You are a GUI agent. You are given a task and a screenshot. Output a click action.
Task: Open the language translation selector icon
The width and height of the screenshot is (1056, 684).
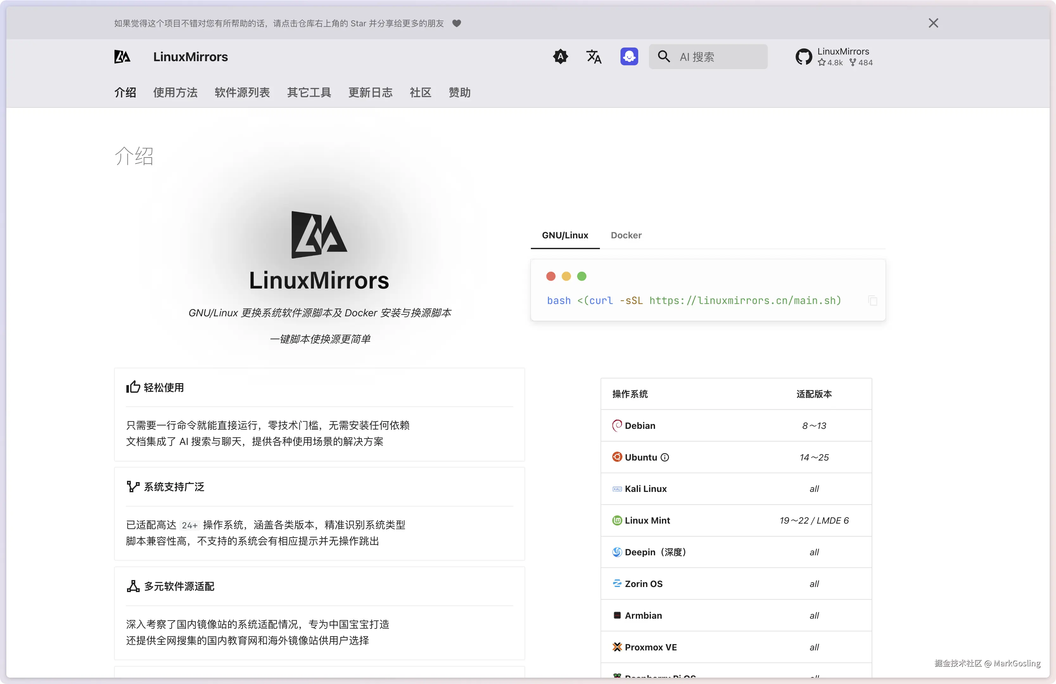pos(594,56)
